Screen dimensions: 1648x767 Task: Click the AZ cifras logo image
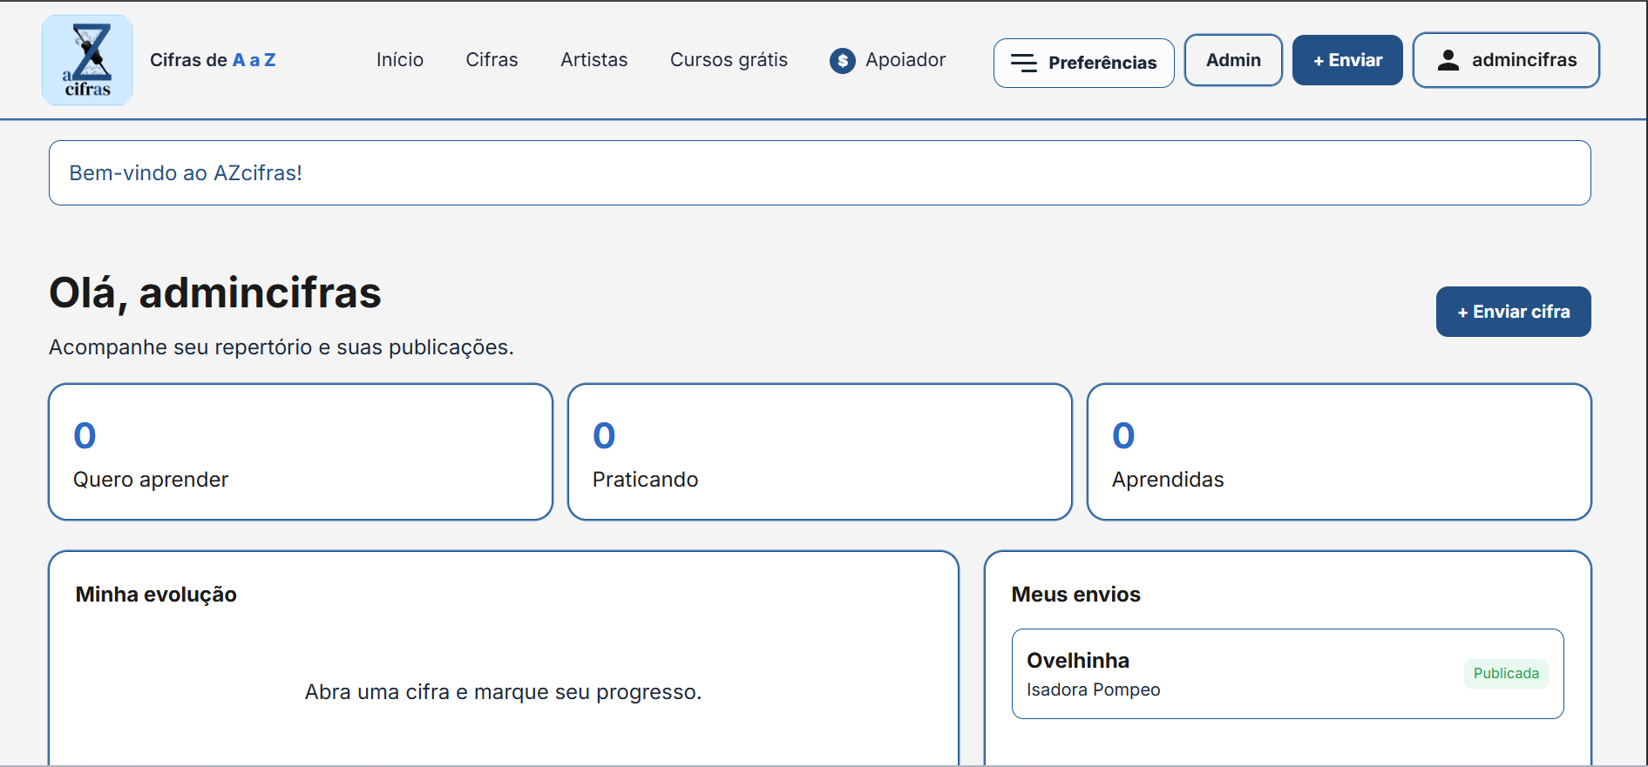point(87,60)
